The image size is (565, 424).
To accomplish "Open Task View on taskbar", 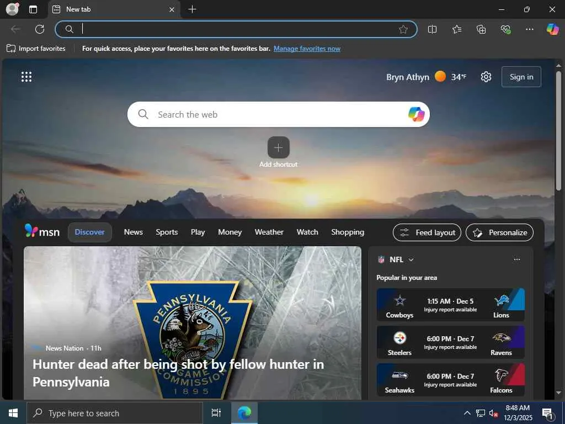I will coord(216,413).
